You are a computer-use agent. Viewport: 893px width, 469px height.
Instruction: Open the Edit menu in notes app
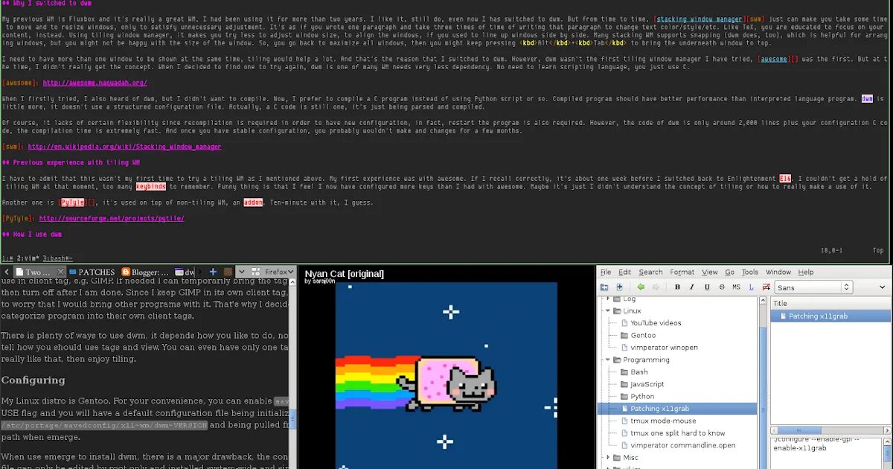(x=625, y=272)
